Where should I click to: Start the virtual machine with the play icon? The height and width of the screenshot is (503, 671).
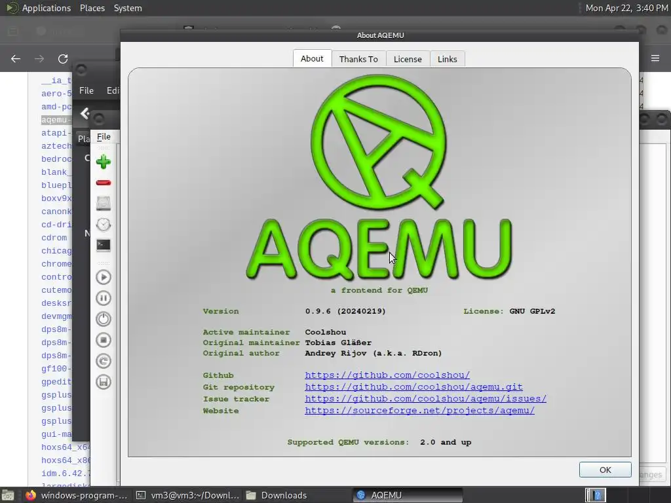[x=103, y=277]
